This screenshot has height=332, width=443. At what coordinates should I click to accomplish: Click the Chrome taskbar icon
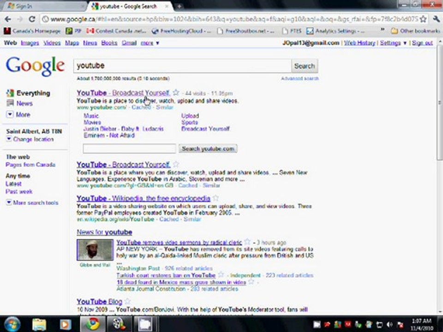pos(93,324)
